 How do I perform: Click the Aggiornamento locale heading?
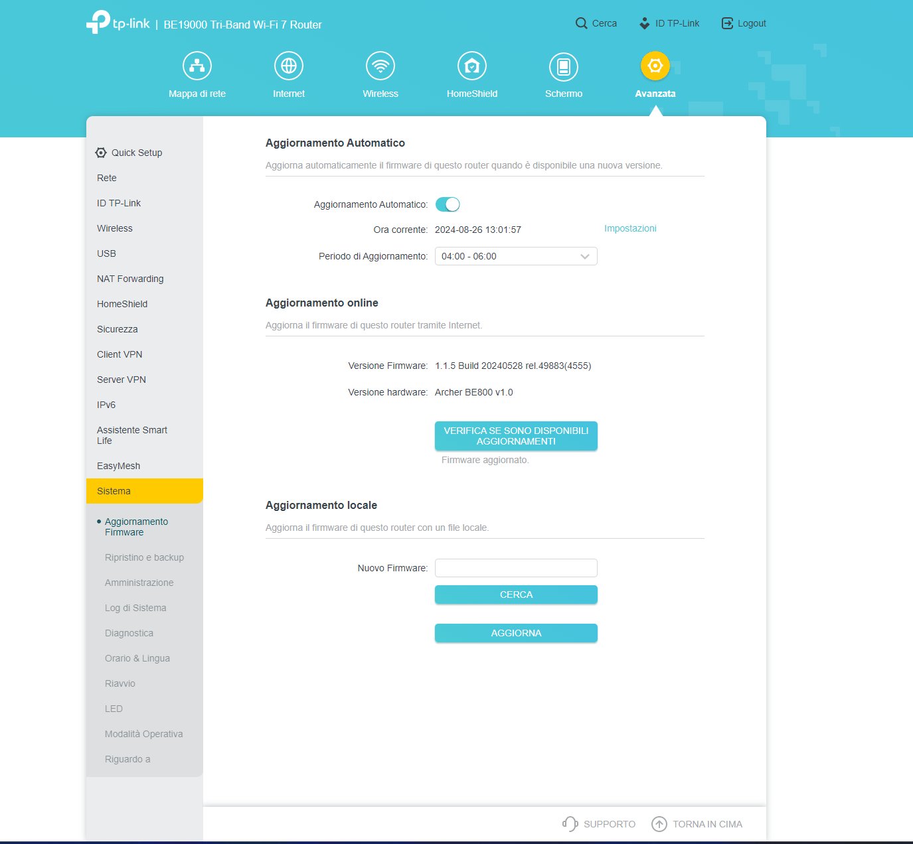[321, 505]
